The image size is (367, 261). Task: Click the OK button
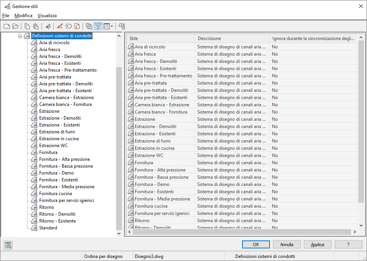[x=256, y=244]
